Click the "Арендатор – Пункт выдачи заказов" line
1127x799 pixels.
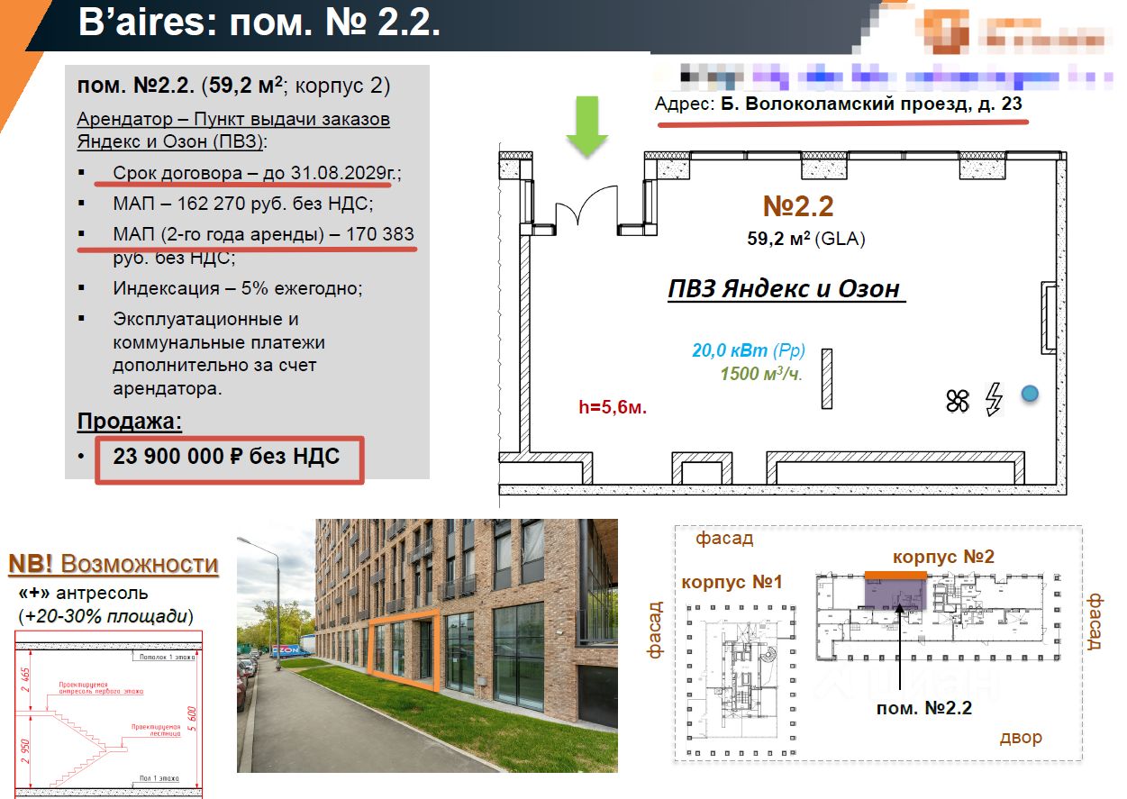[x=233, y=120]
